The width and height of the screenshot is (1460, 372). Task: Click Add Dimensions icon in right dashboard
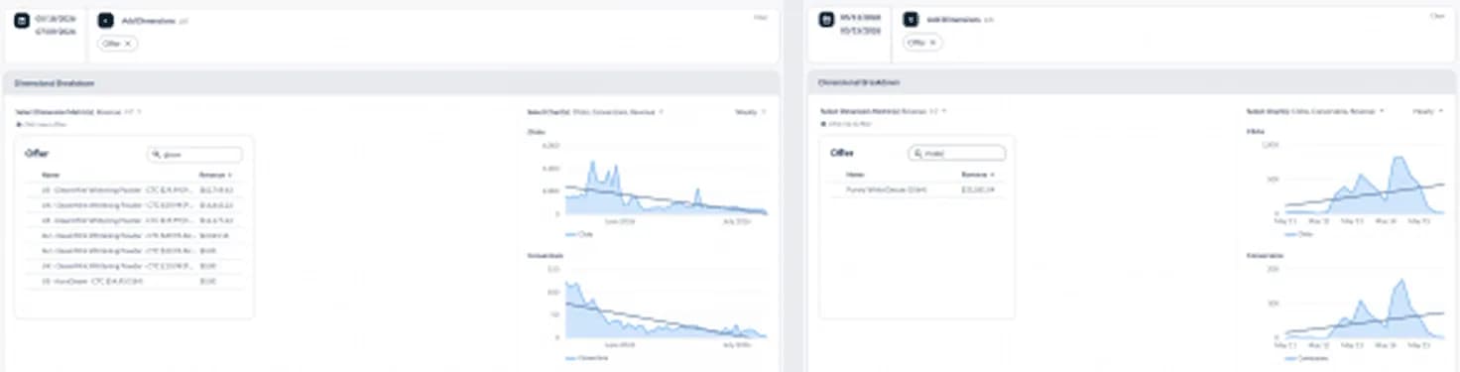[911, 20]
